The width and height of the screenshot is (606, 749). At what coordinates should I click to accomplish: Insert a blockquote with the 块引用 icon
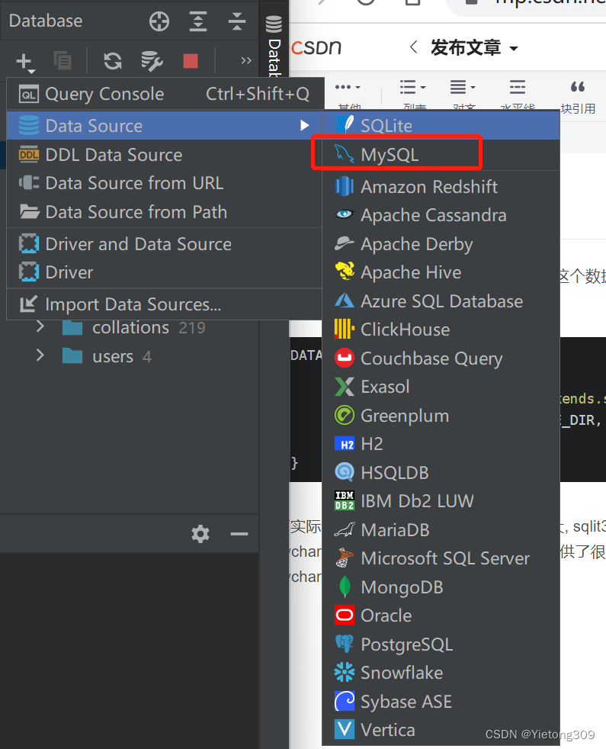[x=579, y=88]
